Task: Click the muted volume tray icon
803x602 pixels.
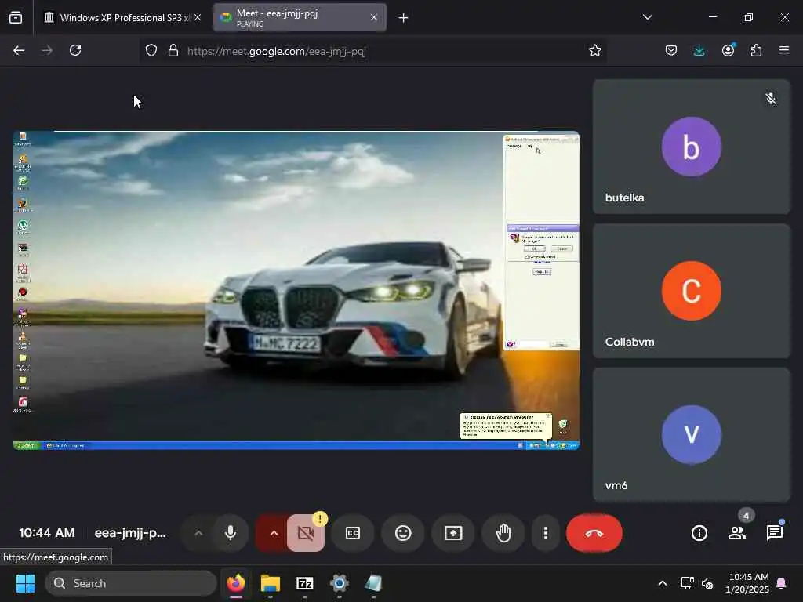Action: pos(707,583)
